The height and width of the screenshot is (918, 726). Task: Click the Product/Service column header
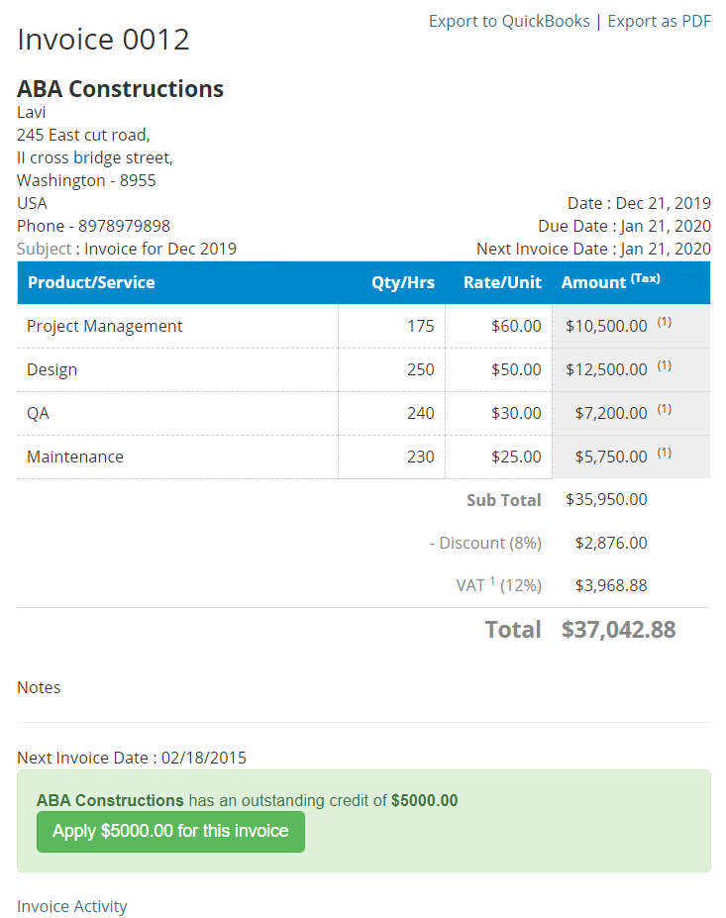91,282
